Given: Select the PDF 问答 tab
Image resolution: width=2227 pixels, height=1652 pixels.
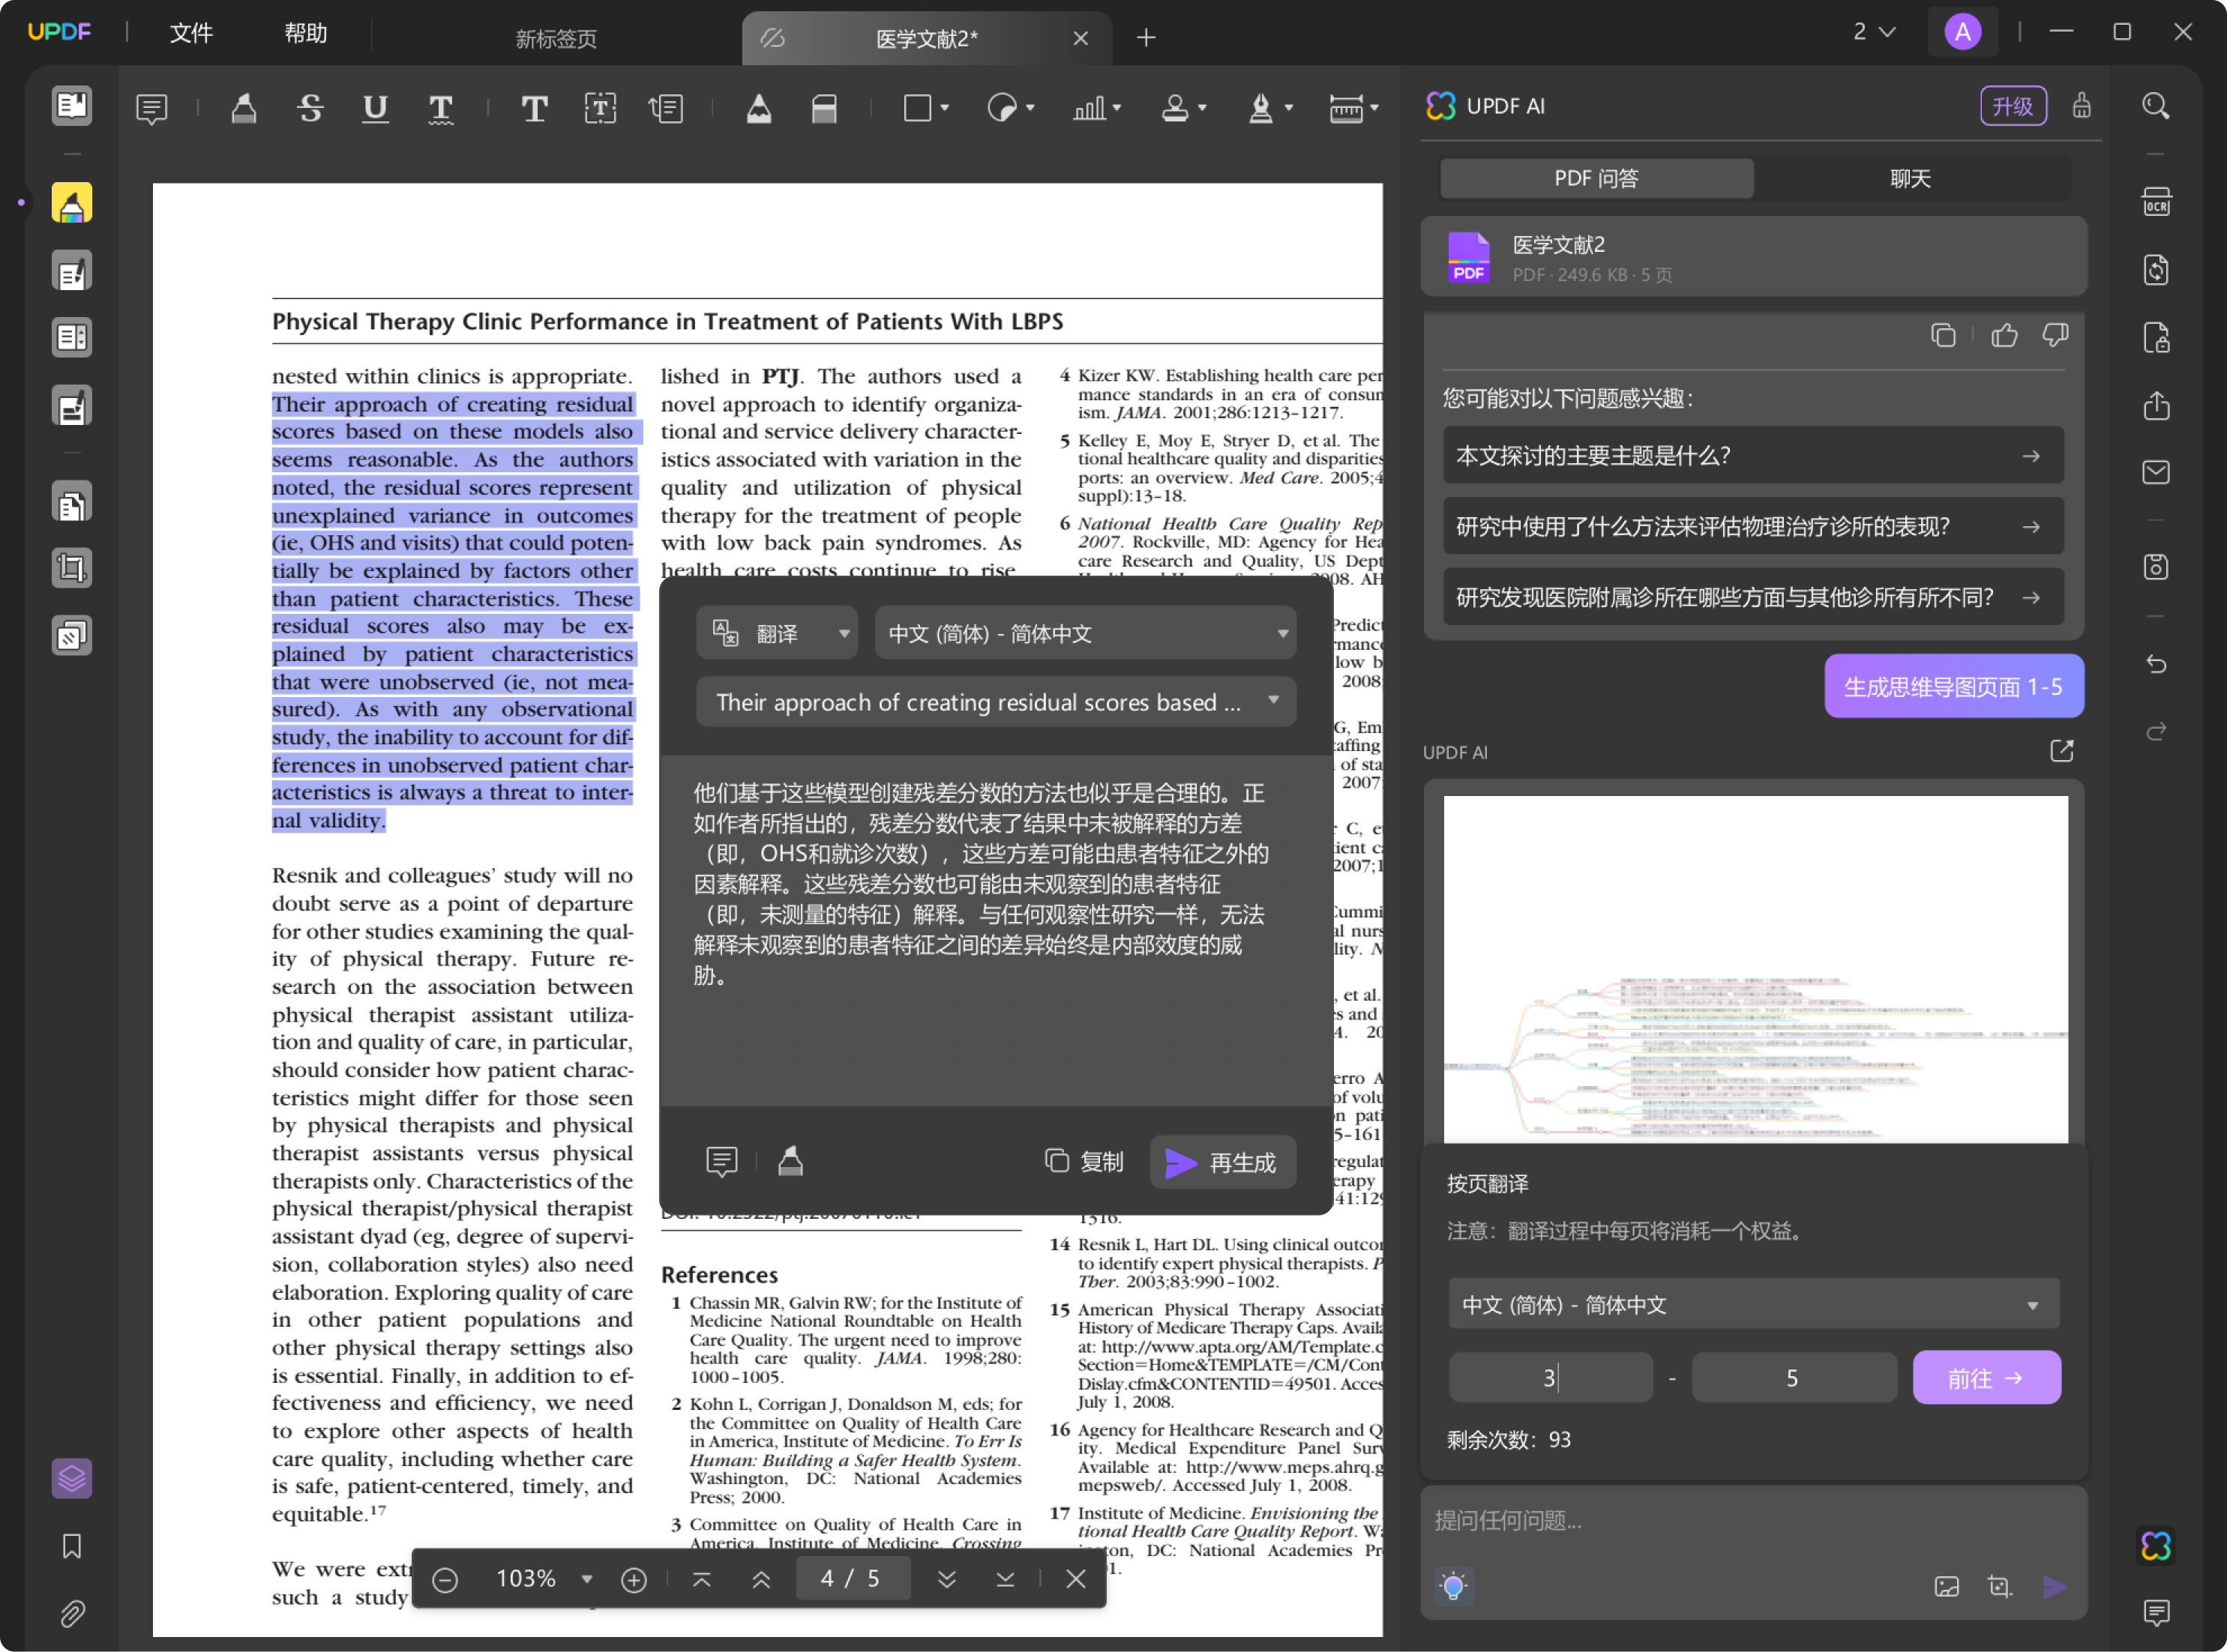Looking at the screenshot, I should (1596, 178).
